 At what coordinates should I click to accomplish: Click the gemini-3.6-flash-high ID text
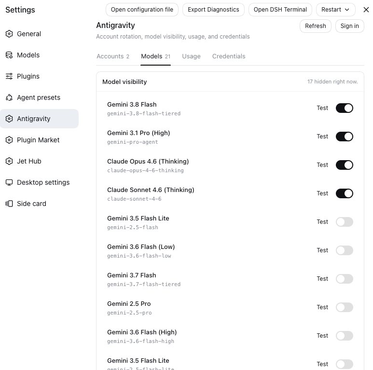tap(140, 341)
